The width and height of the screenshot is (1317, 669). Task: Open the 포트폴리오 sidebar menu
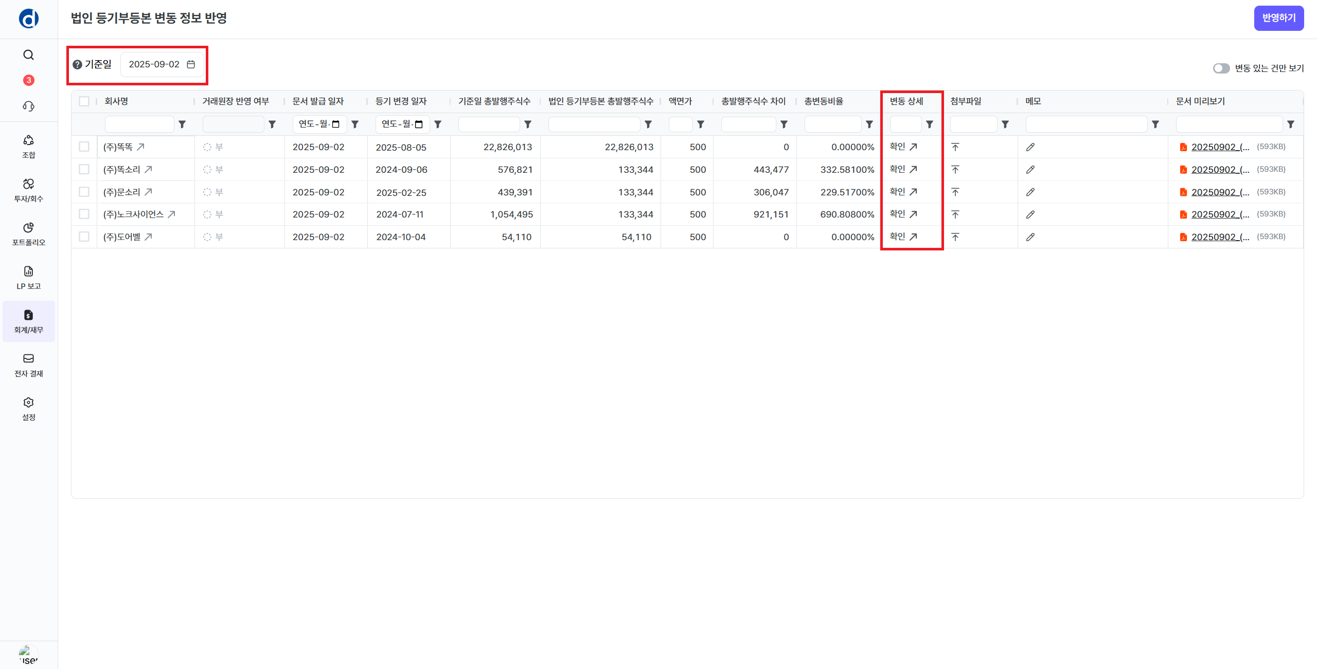coord(28,234)
